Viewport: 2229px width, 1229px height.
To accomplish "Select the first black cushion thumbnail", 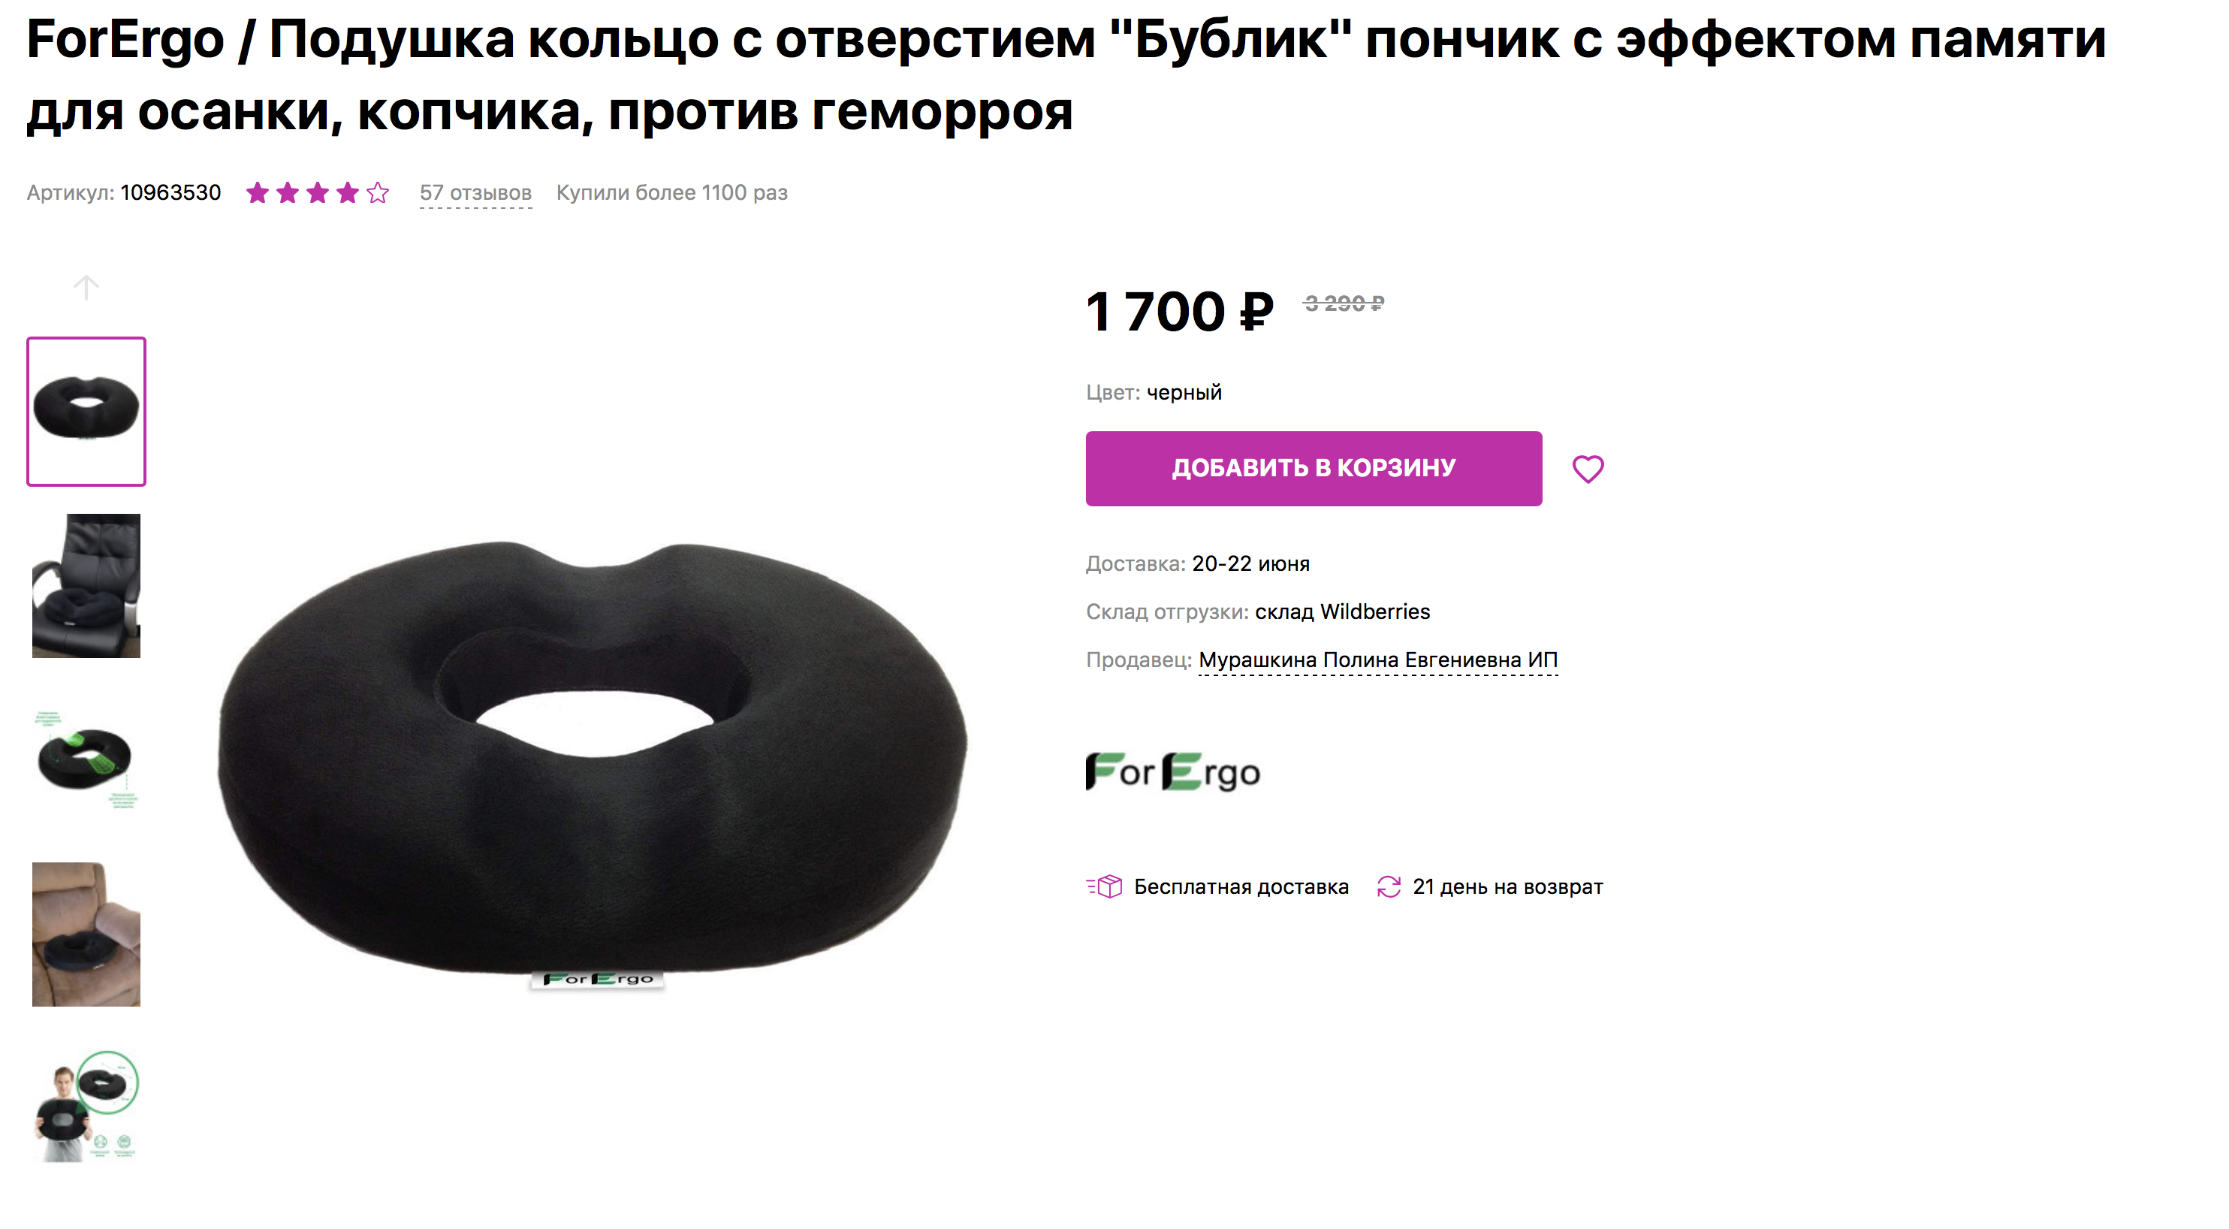I will (86, 411).
